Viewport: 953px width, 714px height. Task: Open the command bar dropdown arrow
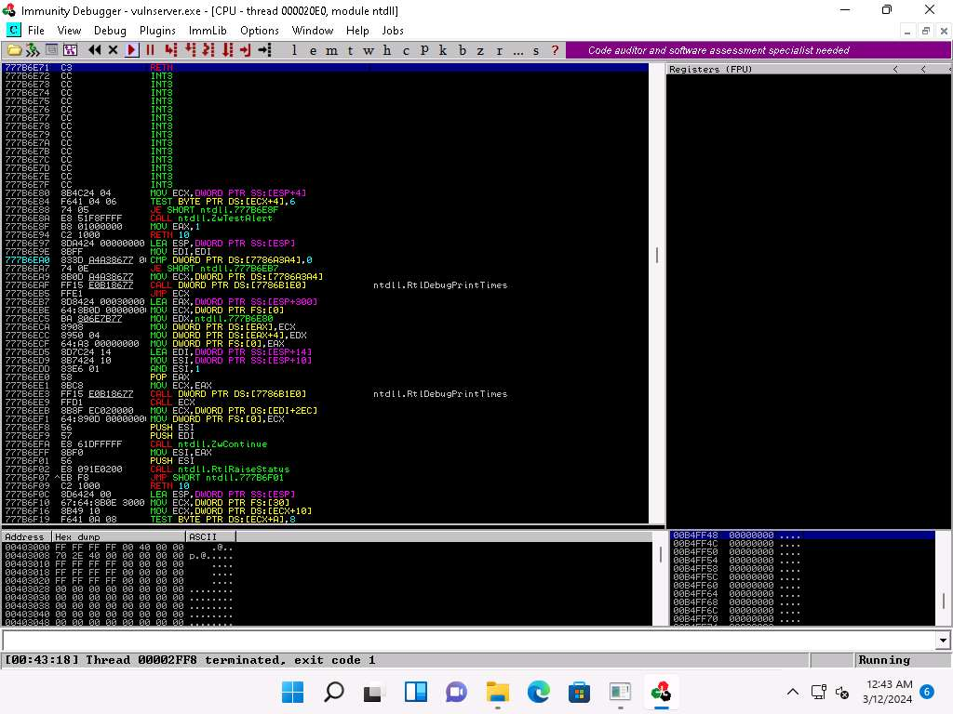click(x=943, y=641)
